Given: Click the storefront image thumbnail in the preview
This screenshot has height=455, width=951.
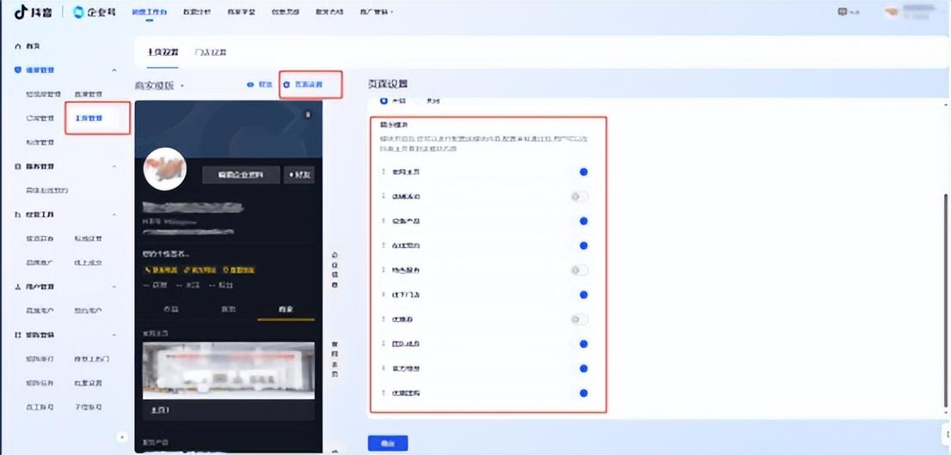Looking at the screenshot, I should click(x=229, y=371).
